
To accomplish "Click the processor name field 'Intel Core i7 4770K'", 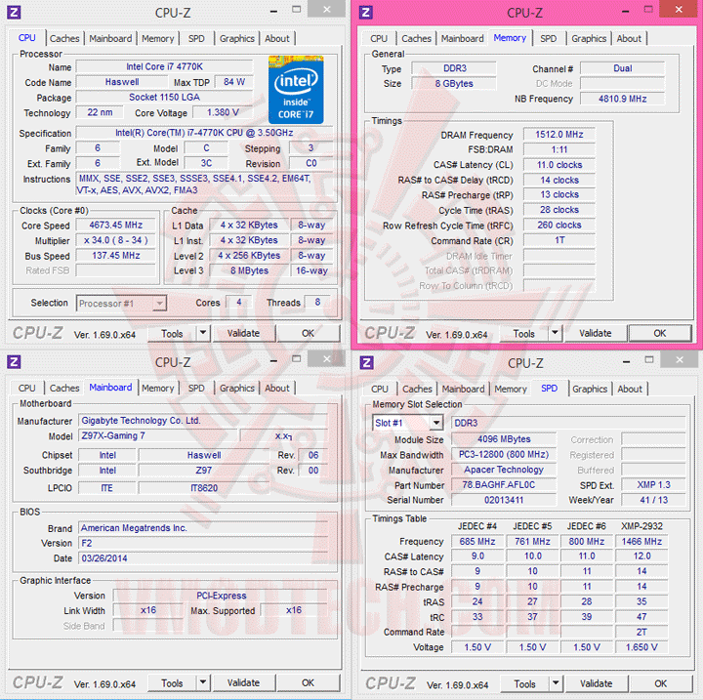I will point(165,66).
